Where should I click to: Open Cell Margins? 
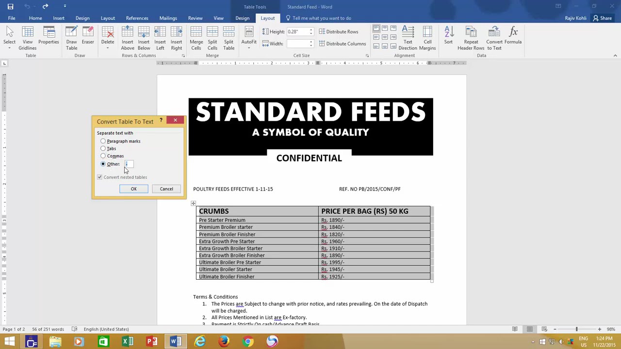pyautogui.click(x=427, y=38)
